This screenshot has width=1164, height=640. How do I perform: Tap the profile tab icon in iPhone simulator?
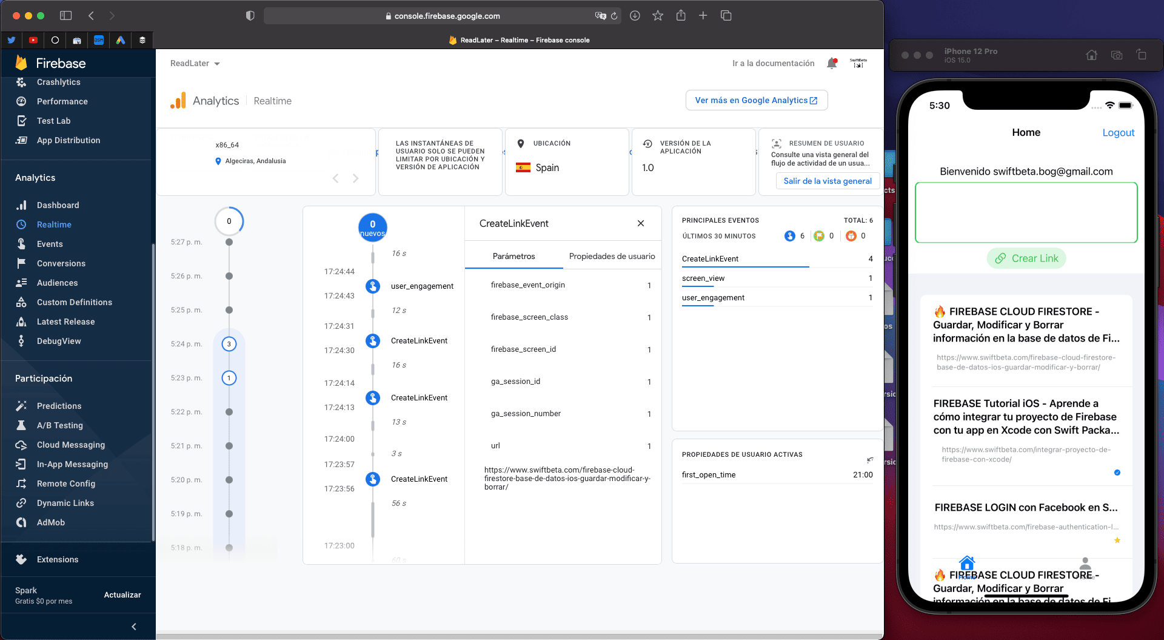[x=1085, y=567]
